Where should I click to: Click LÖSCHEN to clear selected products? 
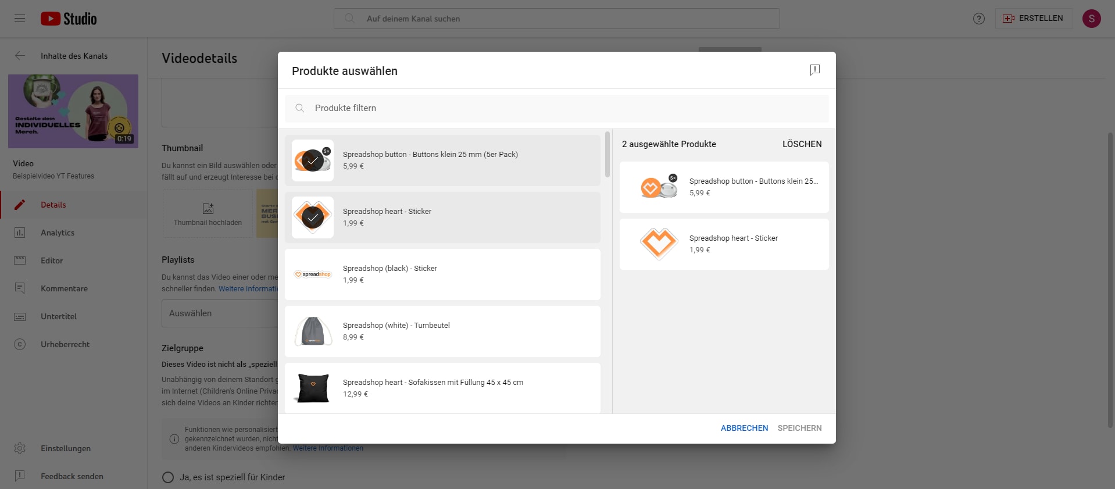coord(802,144)
